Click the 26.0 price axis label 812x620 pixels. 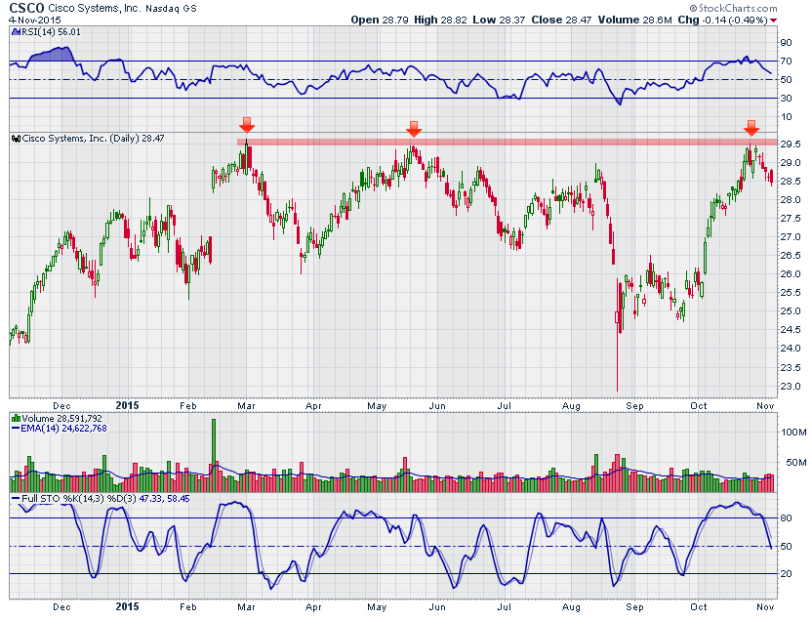pyautogui.click(x=791, y=274)
